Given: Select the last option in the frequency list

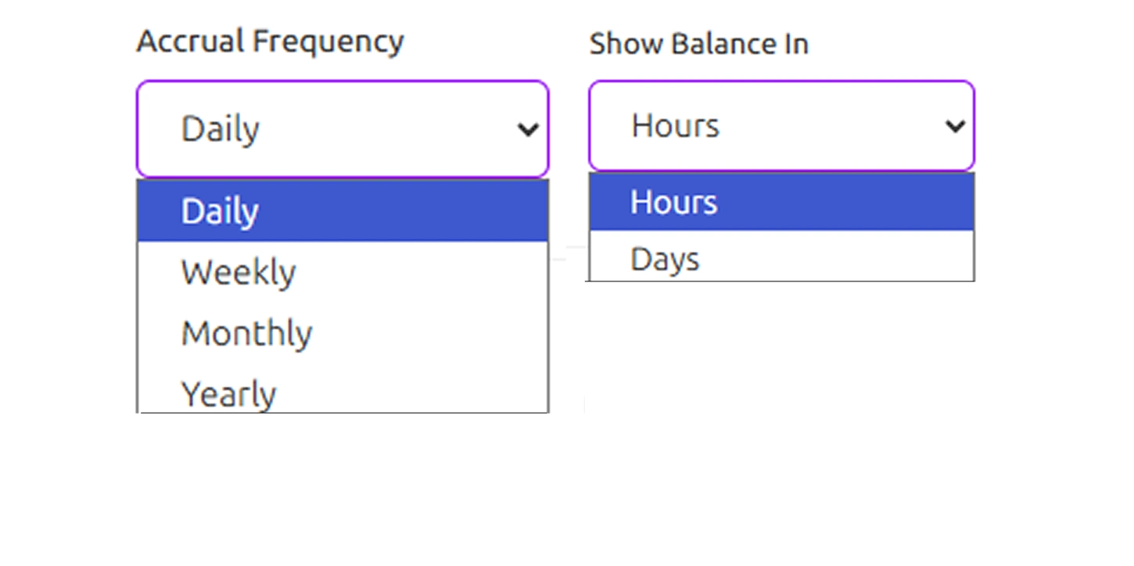Looking at the screenshot, I should [342, 393].
